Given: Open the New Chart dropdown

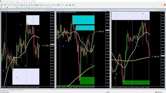Looking at the screenshot, I should (x=2, y=5).
